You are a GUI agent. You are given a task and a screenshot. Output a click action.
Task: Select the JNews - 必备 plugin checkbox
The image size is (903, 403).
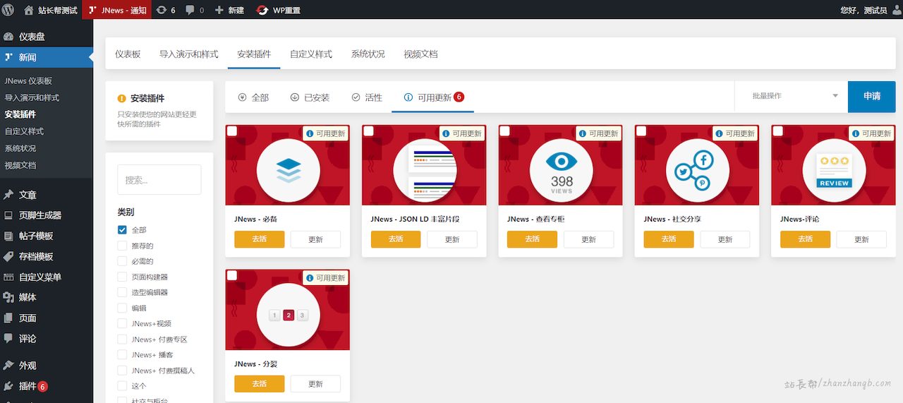[x=231, y=131]
